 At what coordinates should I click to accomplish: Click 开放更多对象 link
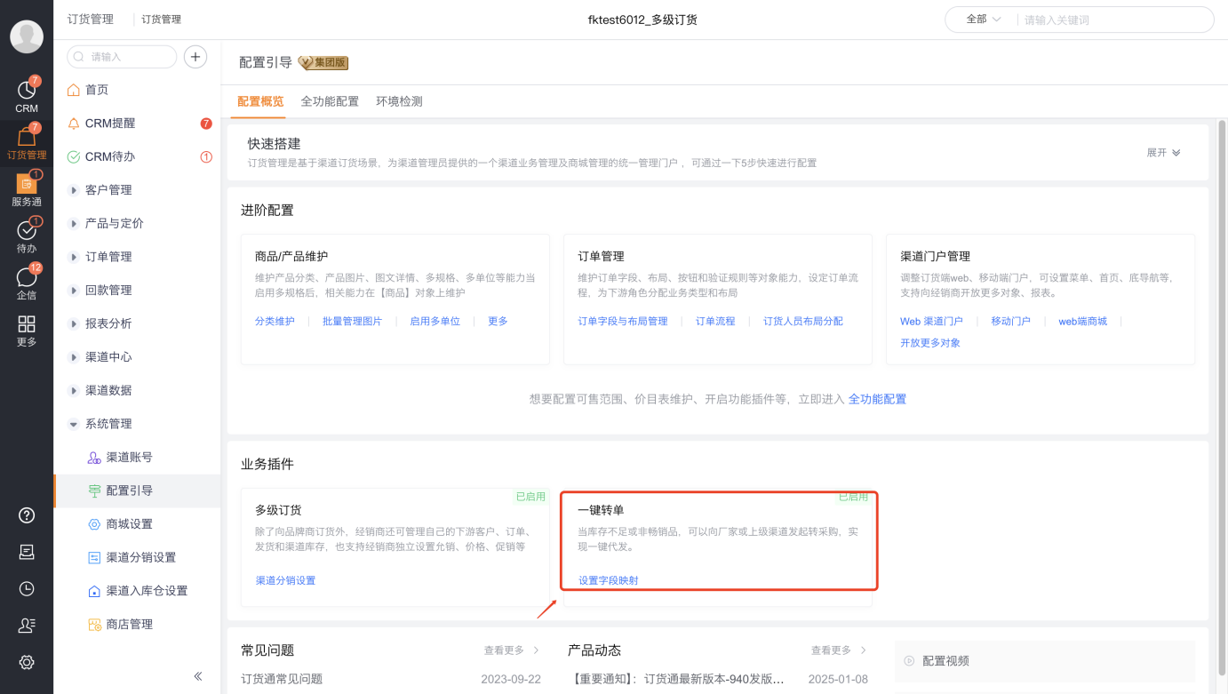pos(930,343)
